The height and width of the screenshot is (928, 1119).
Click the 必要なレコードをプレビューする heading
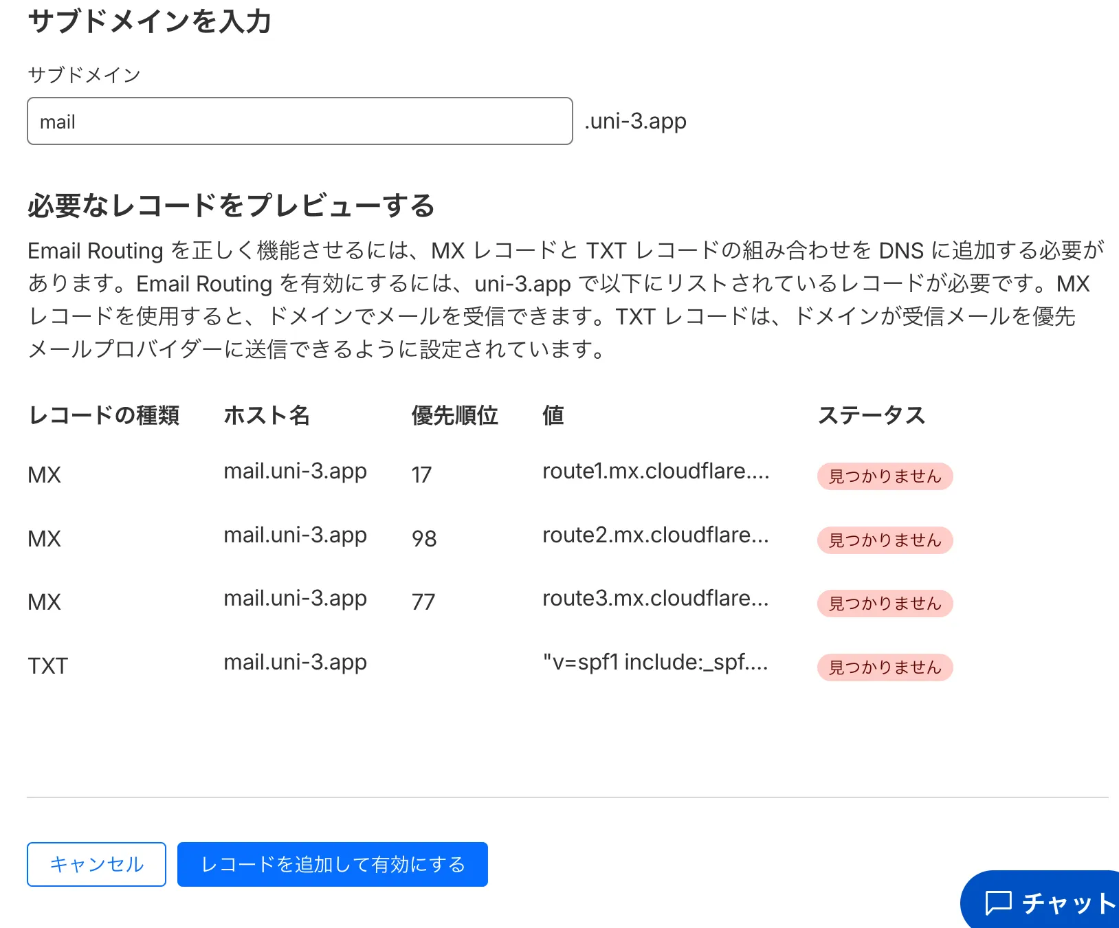(231, 206)
